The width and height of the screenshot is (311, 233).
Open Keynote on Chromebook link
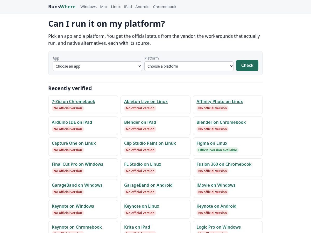point(77,227)
